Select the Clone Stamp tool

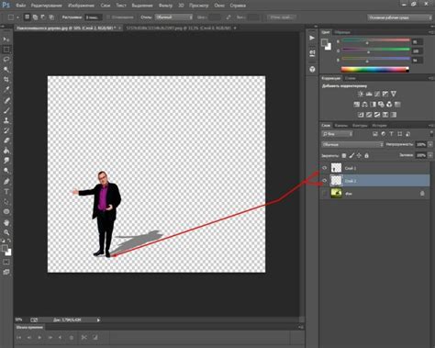pyautogui.click(x=6, y=120)
